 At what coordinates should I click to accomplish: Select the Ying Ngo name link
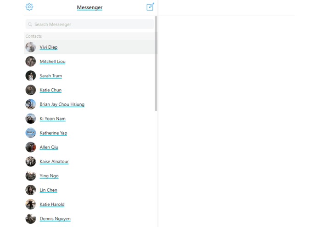[x=49, y=176]
